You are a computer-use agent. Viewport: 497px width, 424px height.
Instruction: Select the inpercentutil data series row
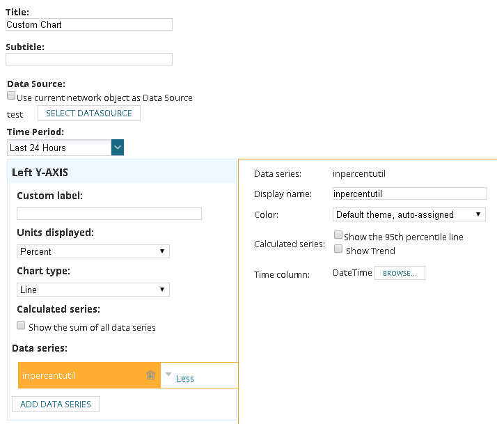click(x=77, y=376)
